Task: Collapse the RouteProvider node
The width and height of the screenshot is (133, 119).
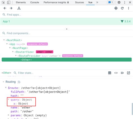Action: coord(16,56)
